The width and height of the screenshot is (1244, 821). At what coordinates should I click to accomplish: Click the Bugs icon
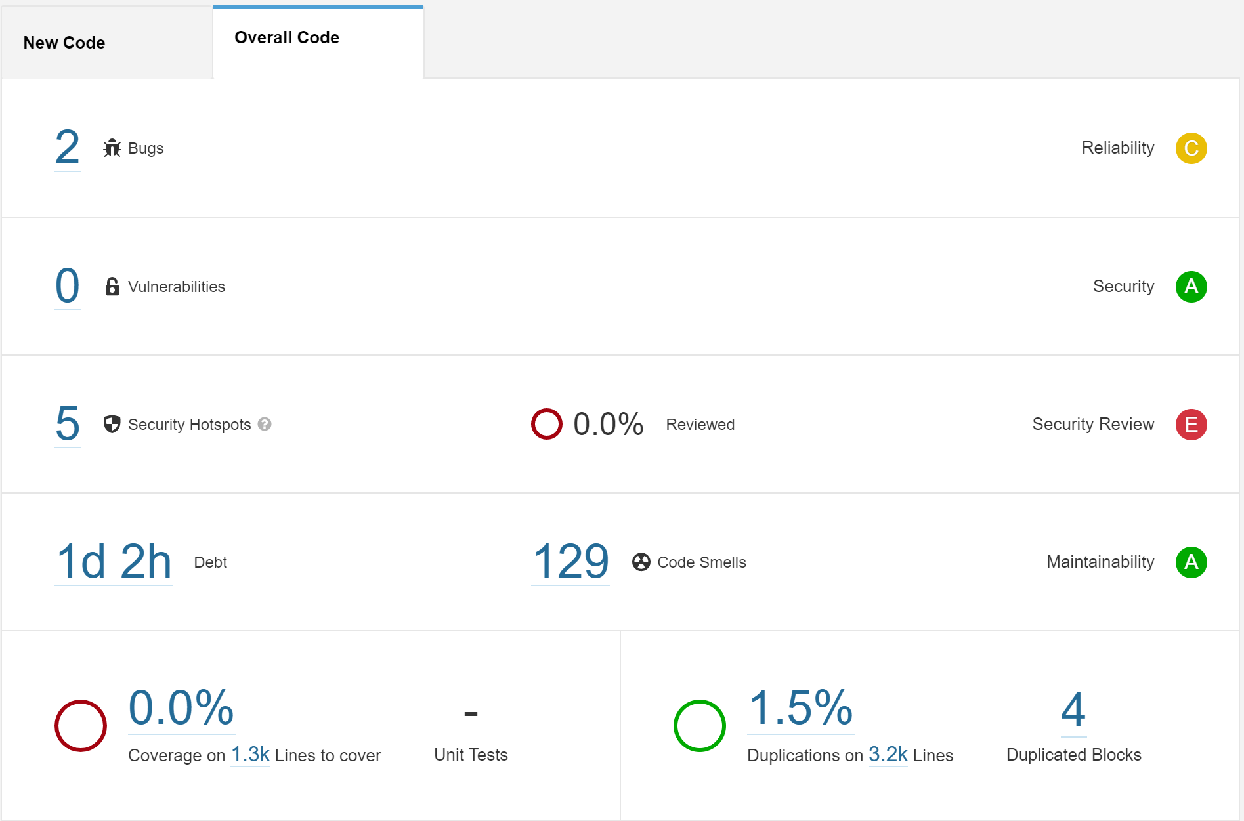(112, 148)
